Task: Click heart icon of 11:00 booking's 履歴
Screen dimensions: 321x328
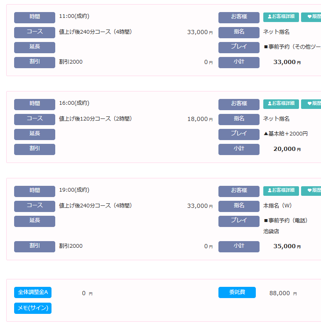Action: (x=309, y=17)
